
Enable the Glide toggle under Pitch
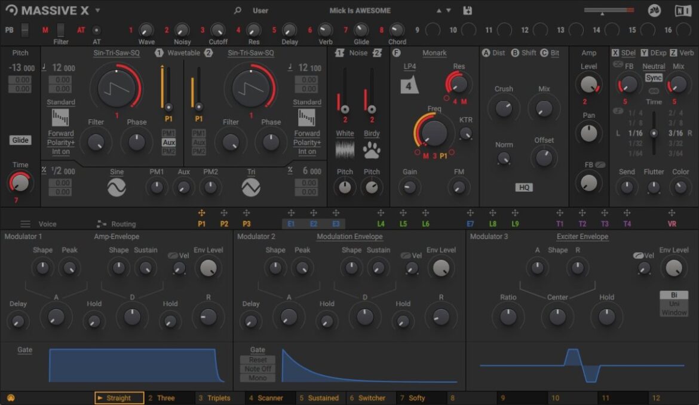[x=20, y=140]
